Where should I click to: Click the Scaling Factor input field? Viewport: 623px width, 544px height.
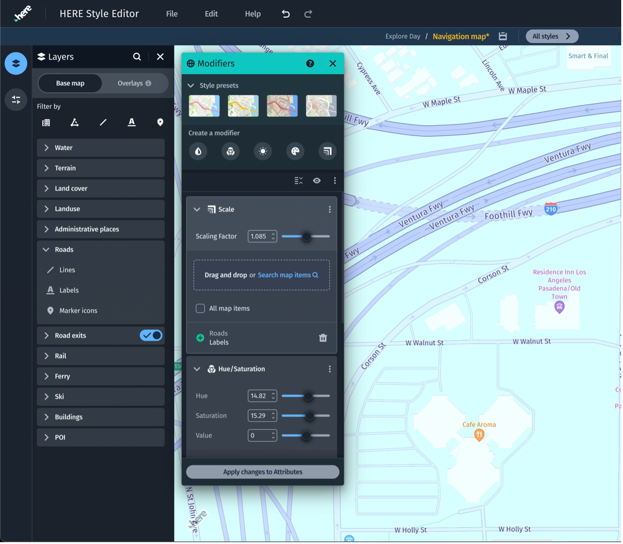click(262, 236)
